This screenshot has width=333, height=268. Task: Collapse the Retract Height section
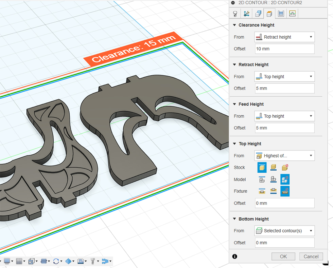234,65
